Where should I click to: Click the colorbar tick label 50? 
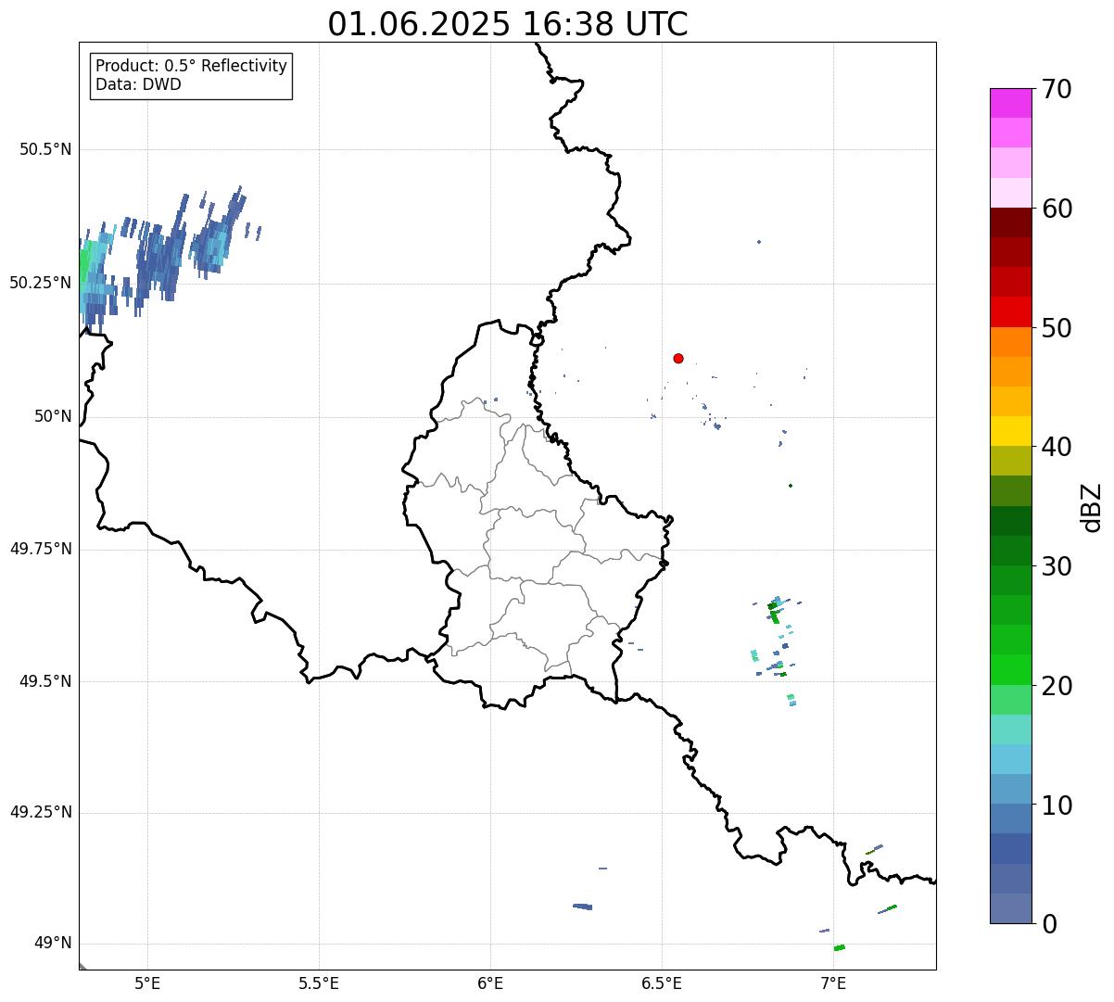pyautogui.click(x=1057, y=328)
